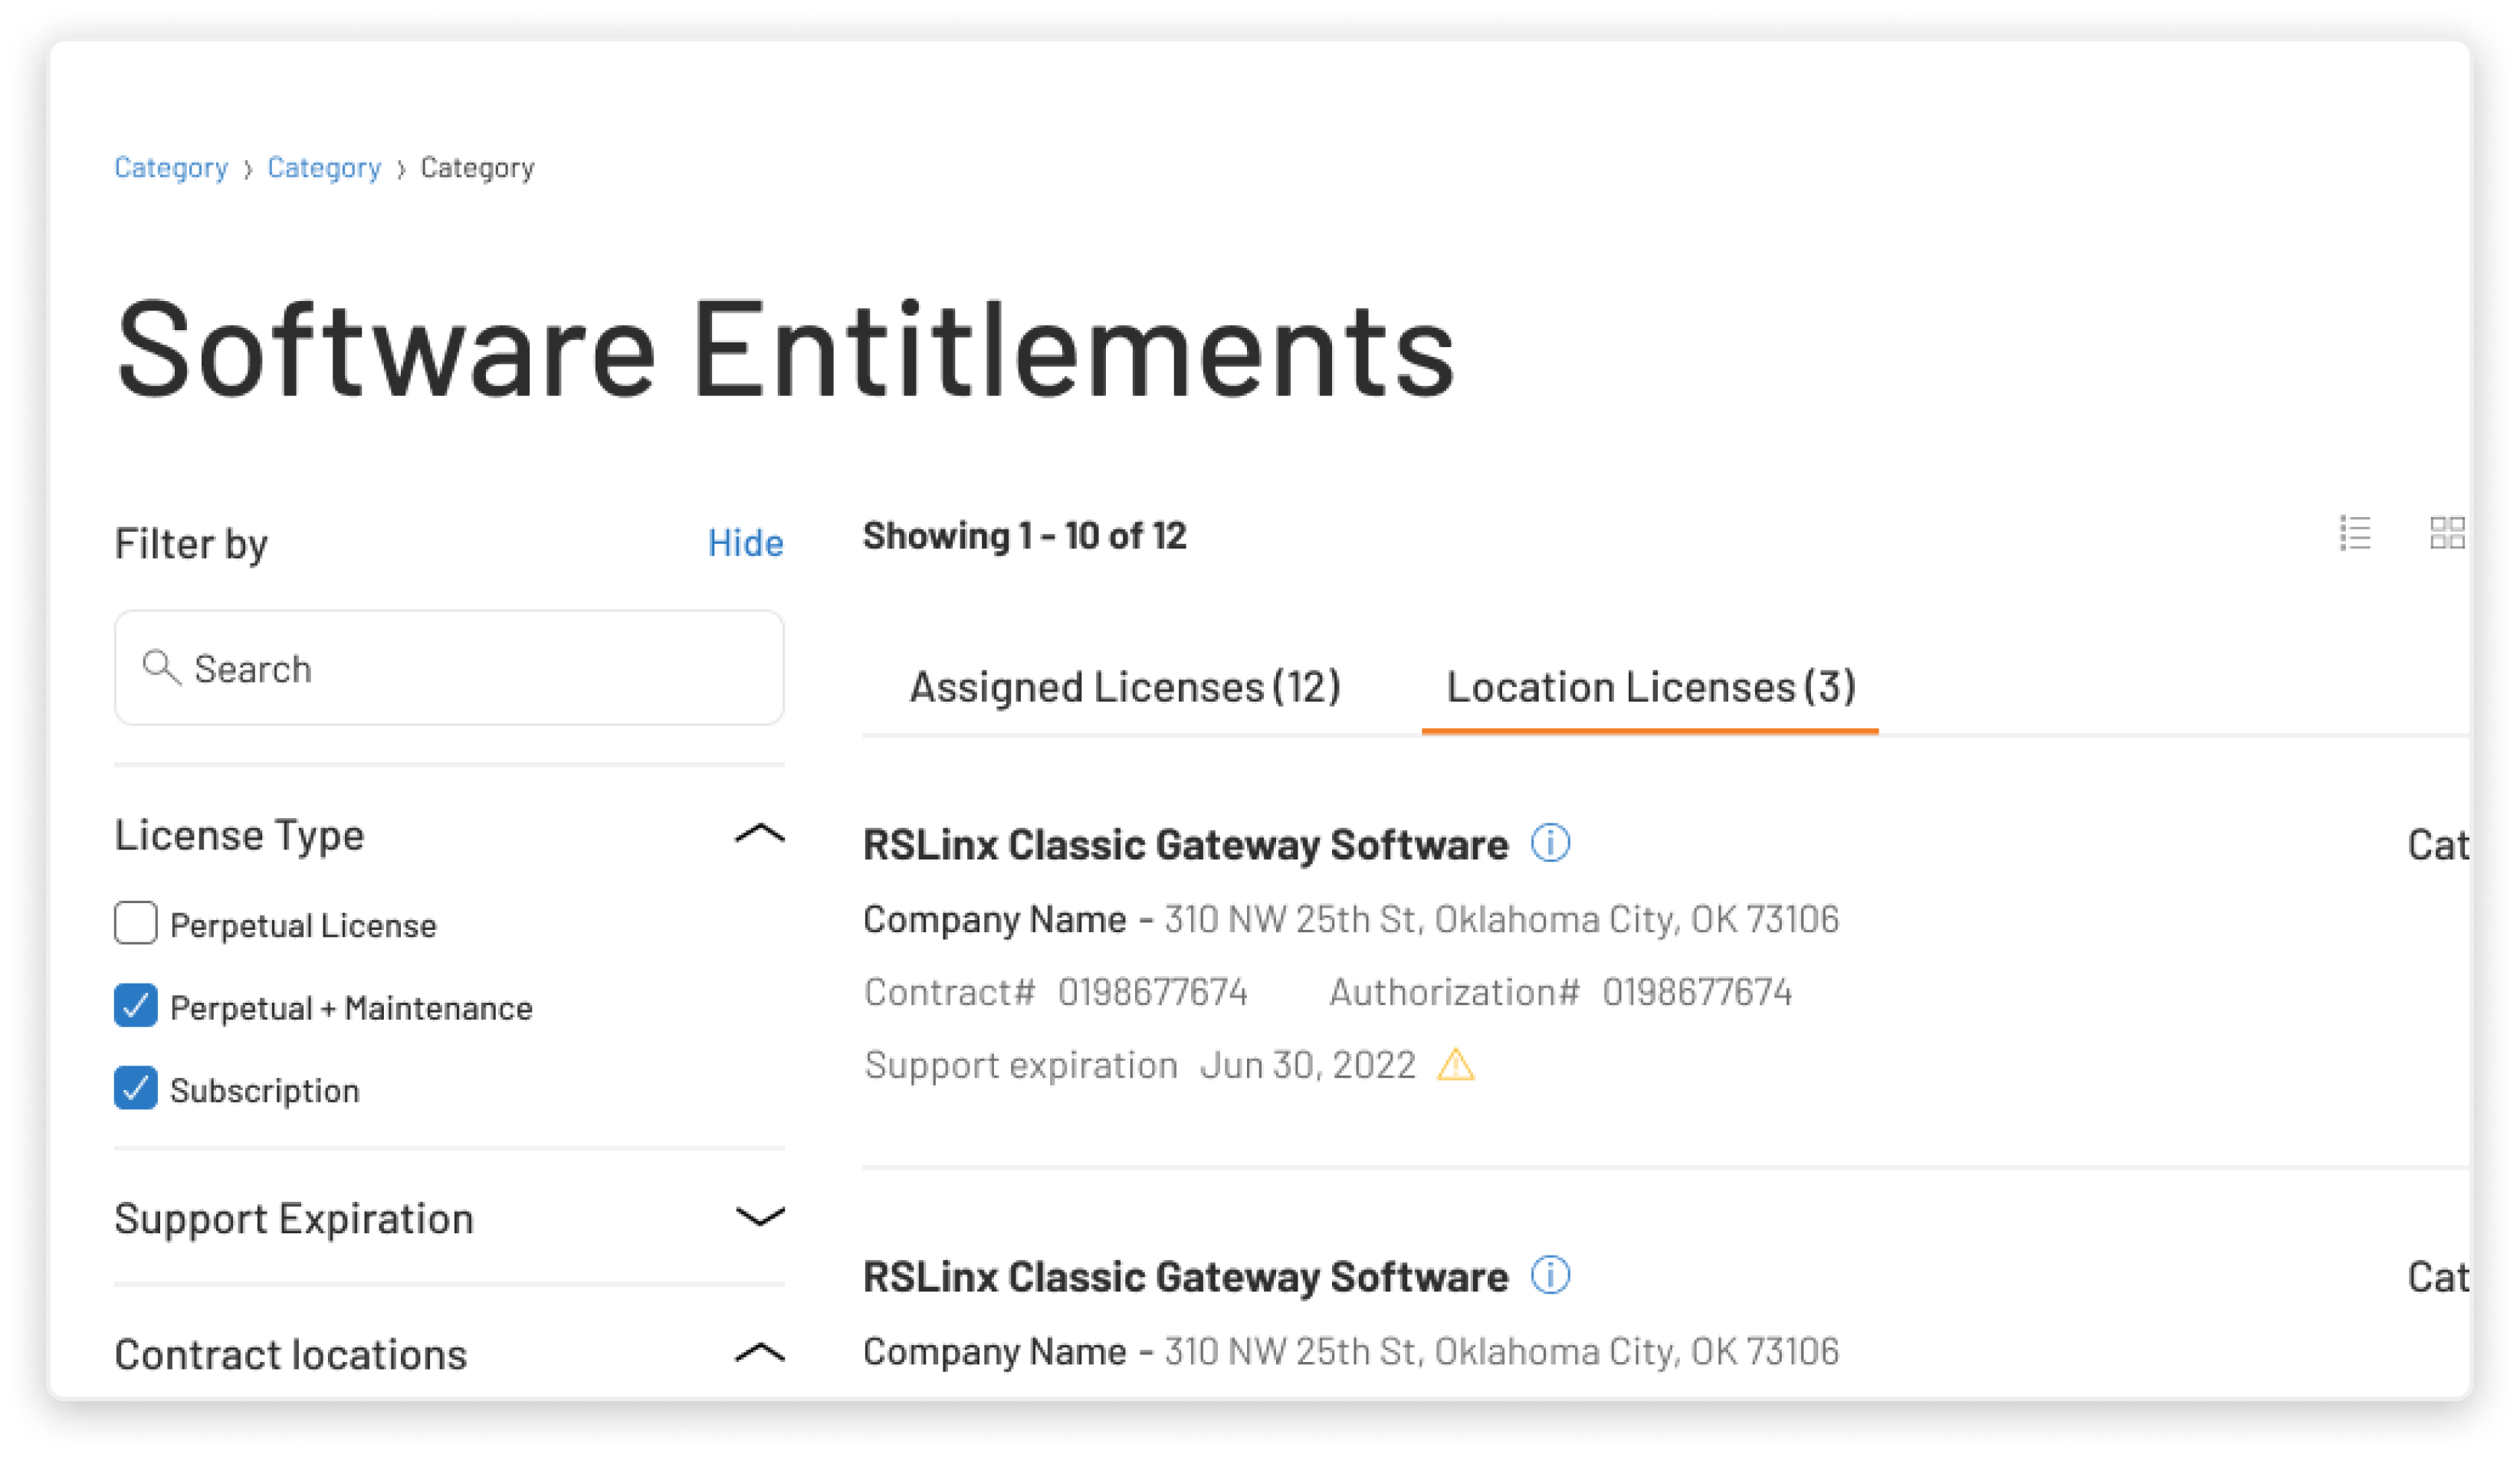Viewport: 2520px width, 1457px height.
Task: Open info icon on first RSLinx entry
Action: point(1550,843)
